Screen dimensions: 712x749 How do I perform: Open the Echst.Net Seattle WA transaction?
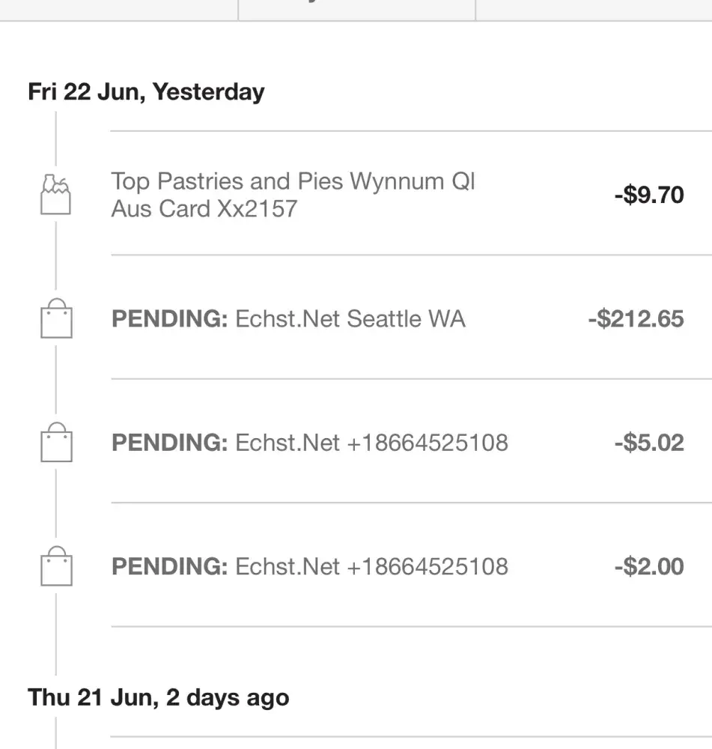click(350, 319)
